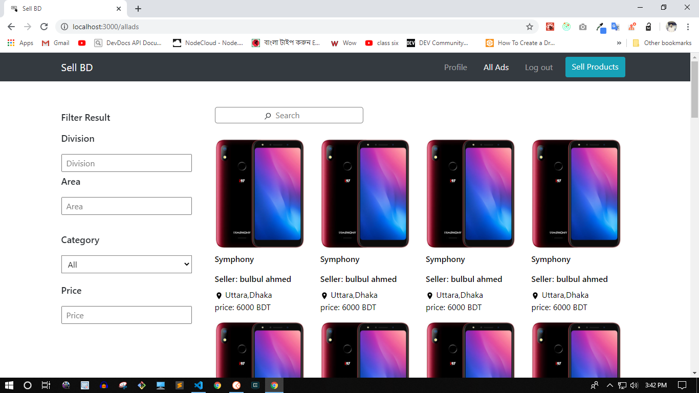Open Chrome's three-dot menu

tap(688, 27)
